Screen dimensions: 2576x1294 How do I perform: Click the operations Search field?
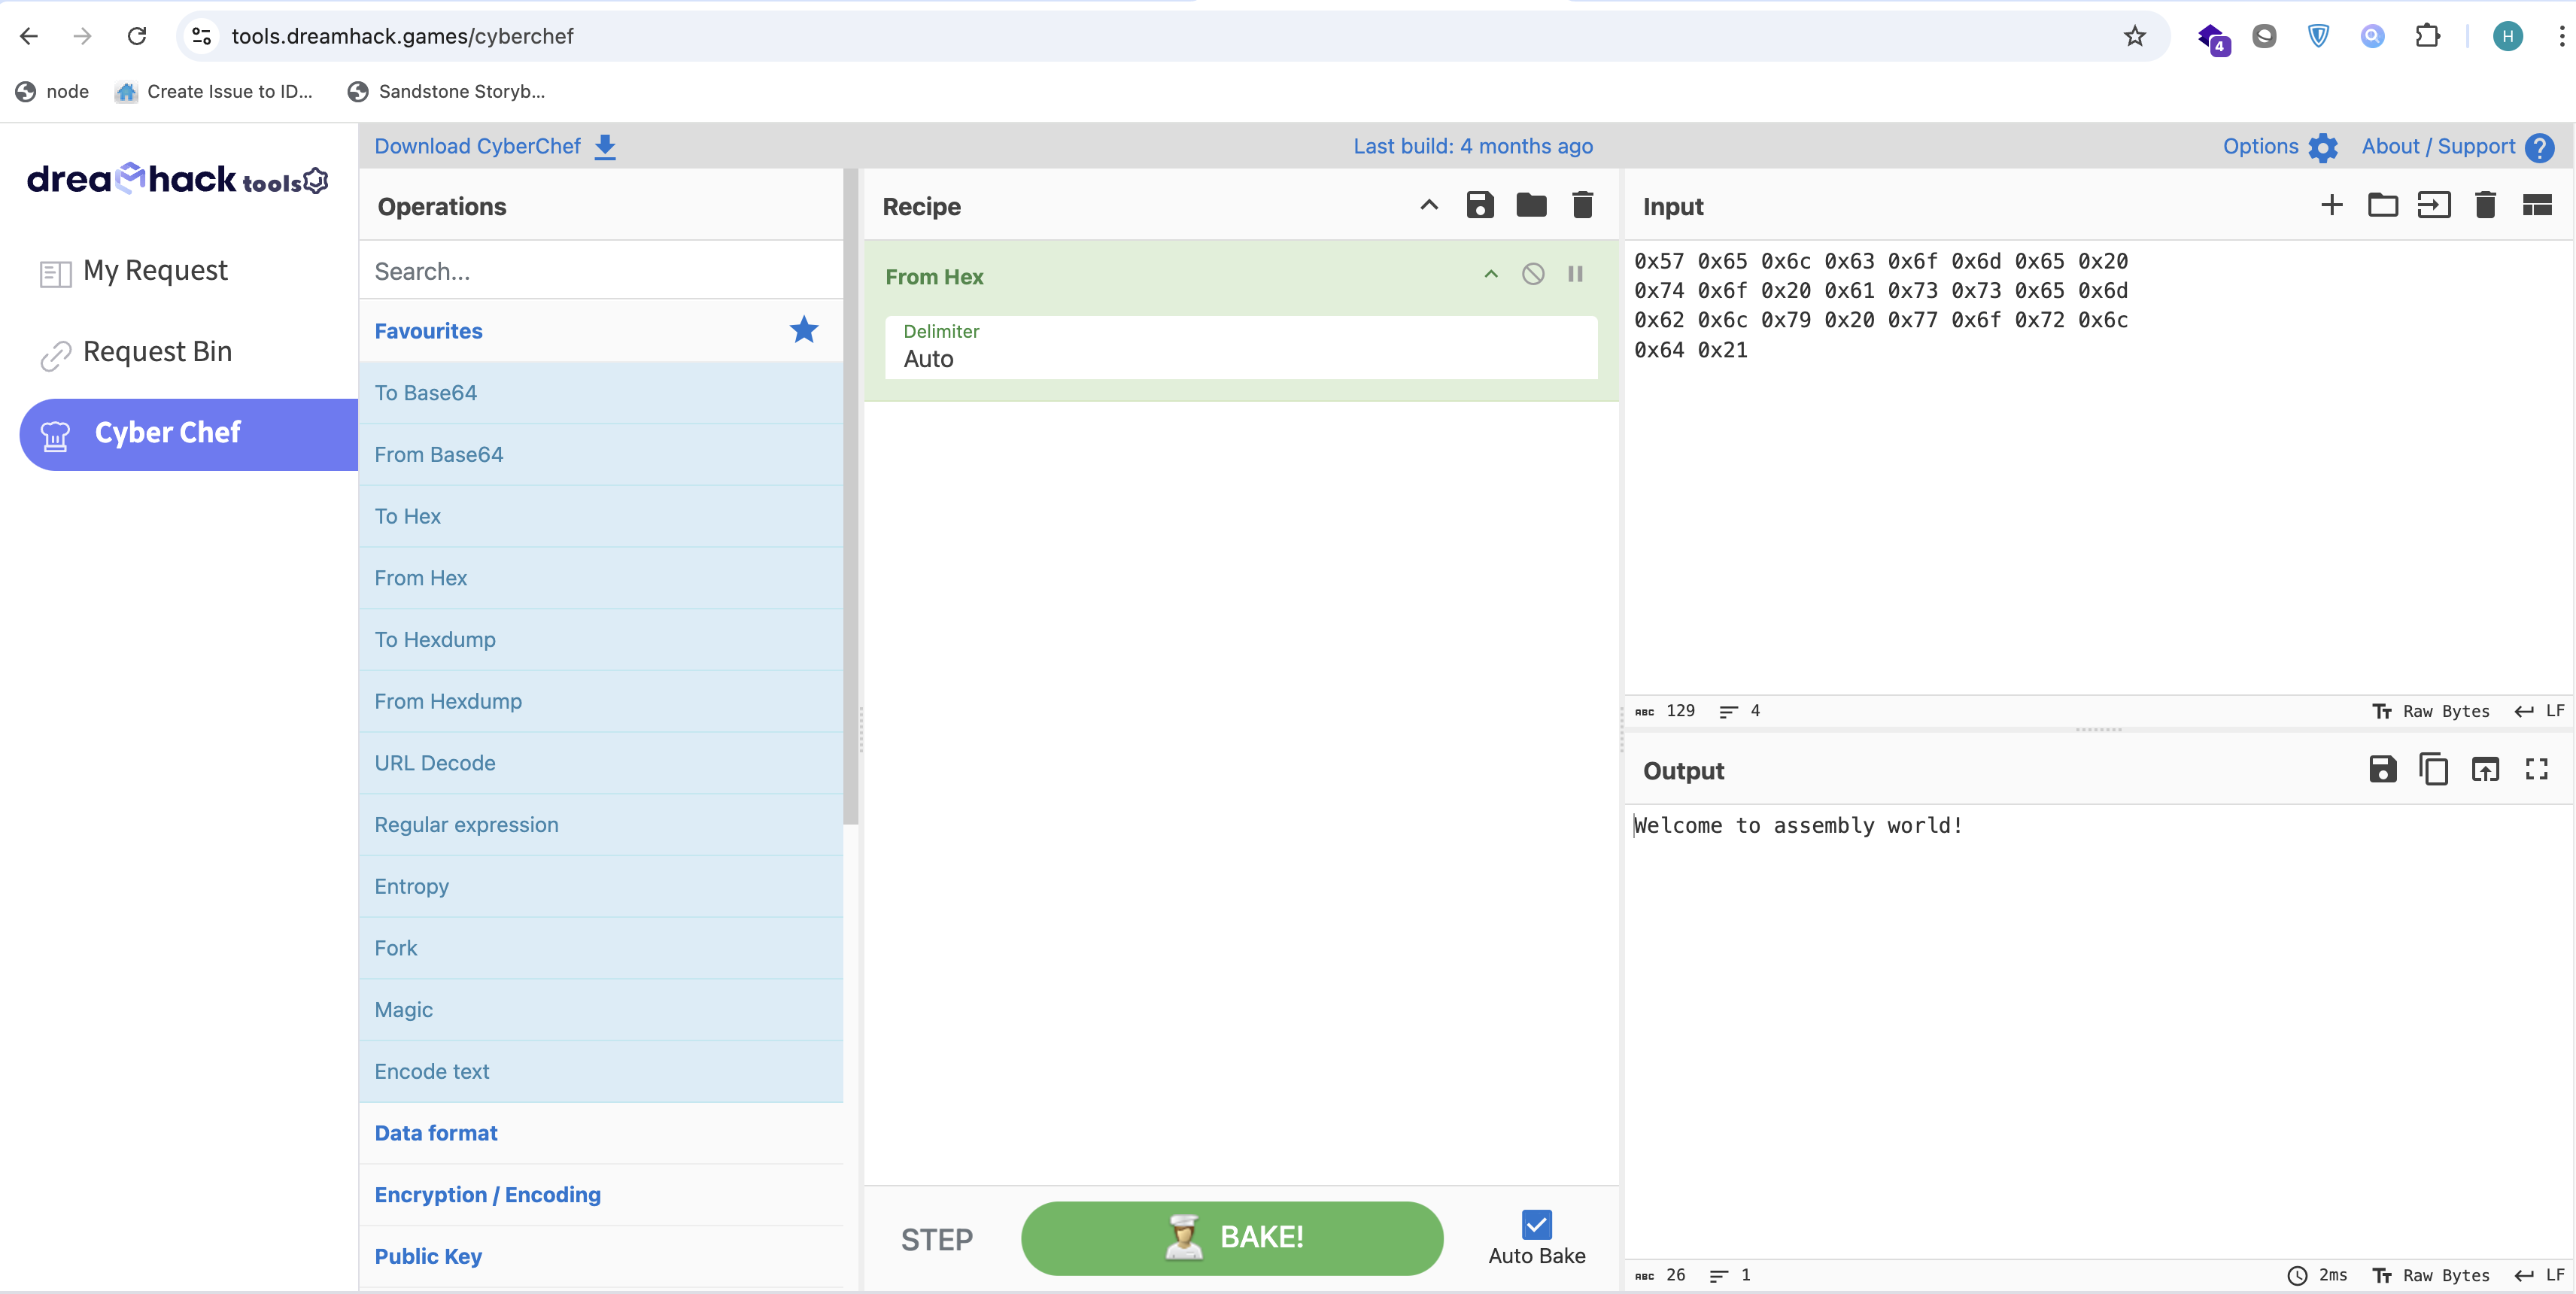point(600,271)
